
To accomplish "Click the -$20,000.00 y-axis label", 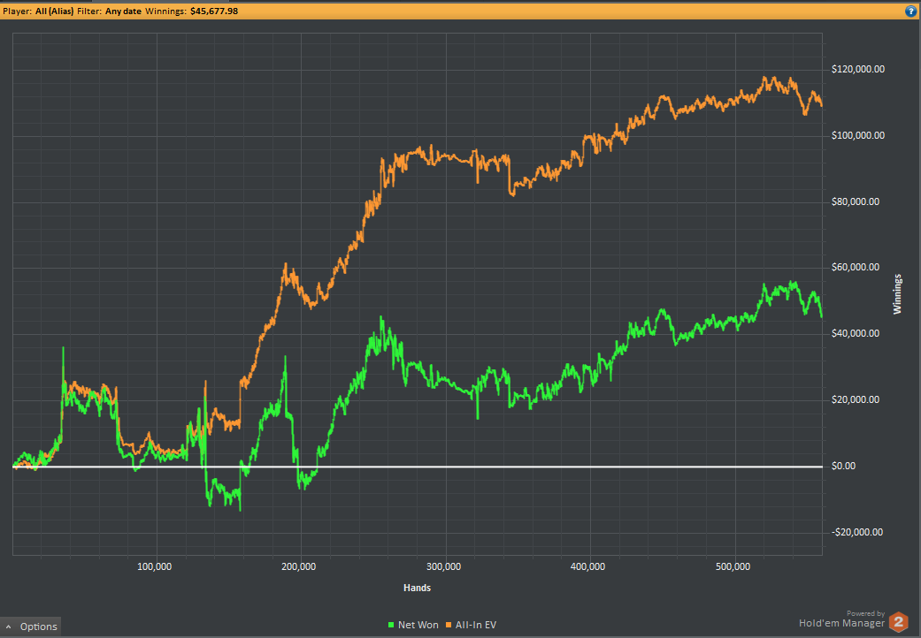I will [x=857, y=533].
